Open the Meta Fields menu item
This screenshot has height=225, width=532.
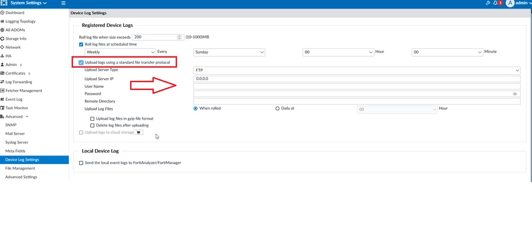(15, 151)
